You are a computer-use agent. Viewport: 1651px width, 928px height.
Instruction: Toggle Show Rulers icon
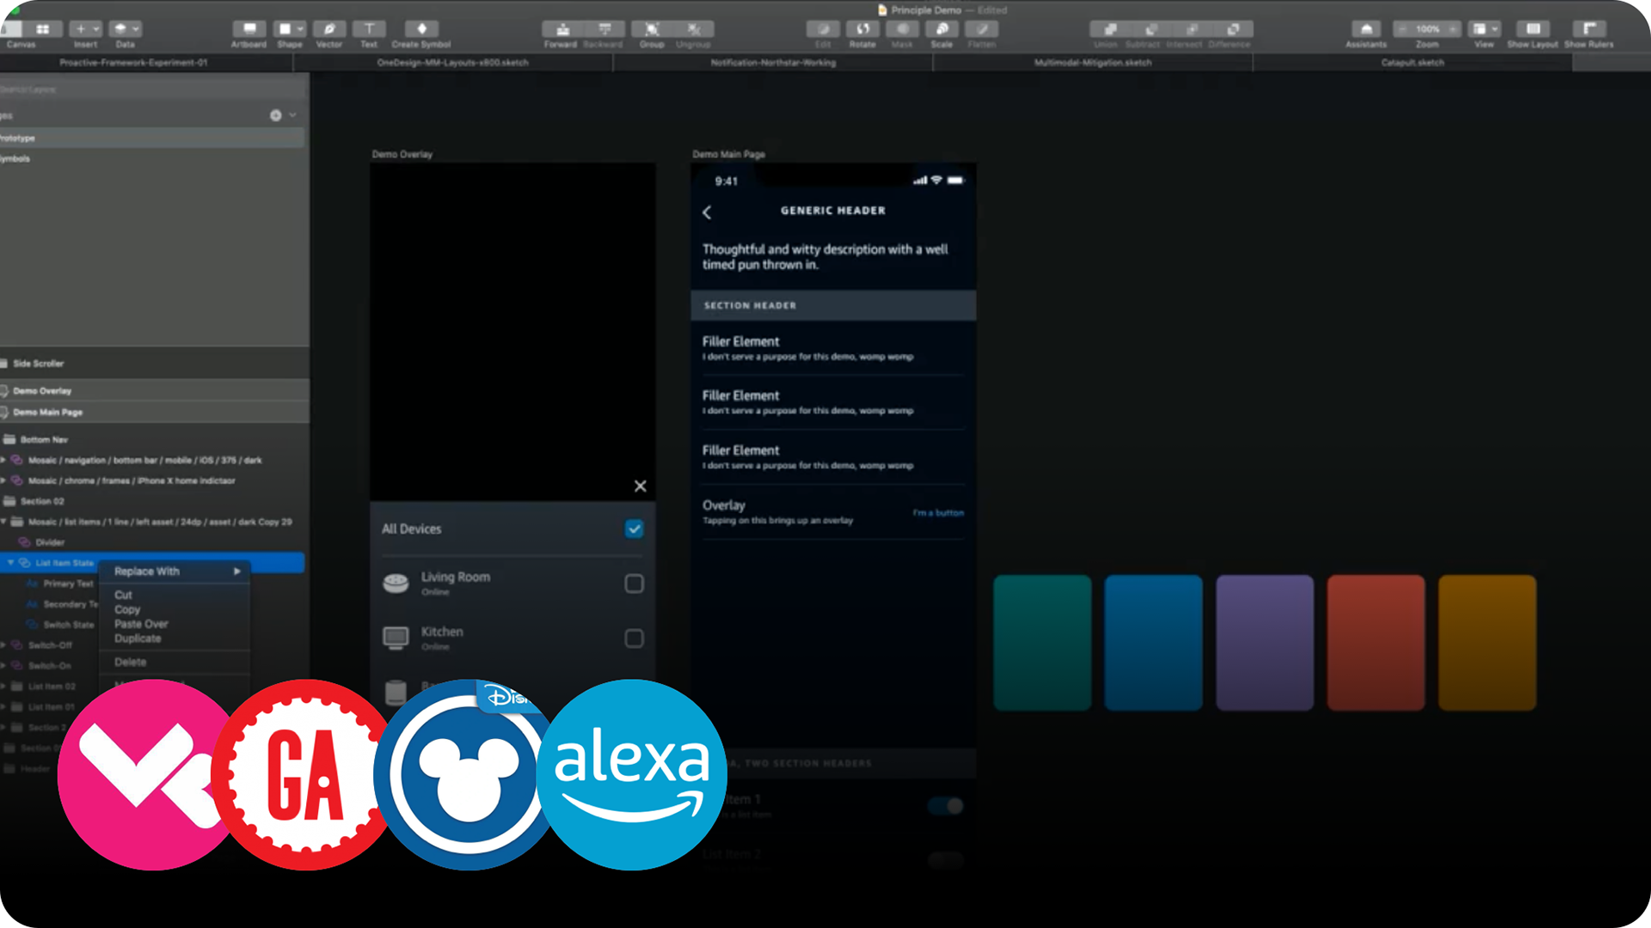pyautogui.click(x=1588, y=29)
